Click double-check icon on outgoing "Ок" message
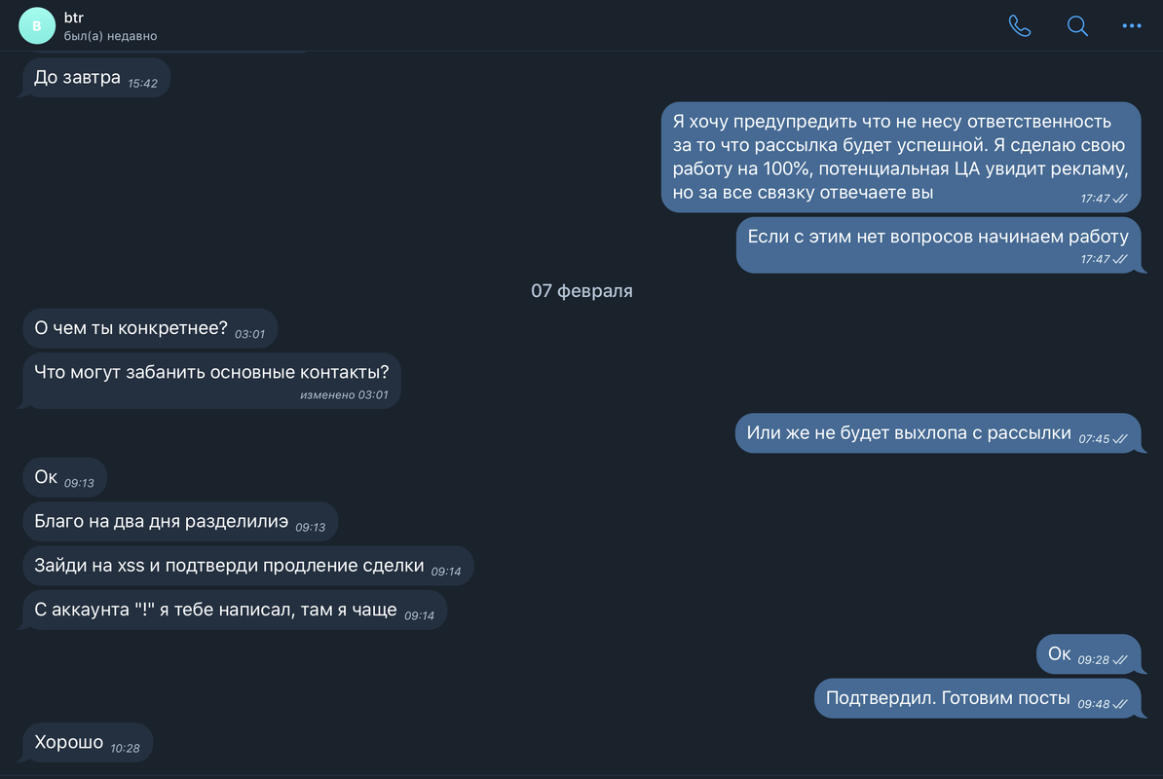This screenshot has width=1163, height=779. coord(1120,660)
